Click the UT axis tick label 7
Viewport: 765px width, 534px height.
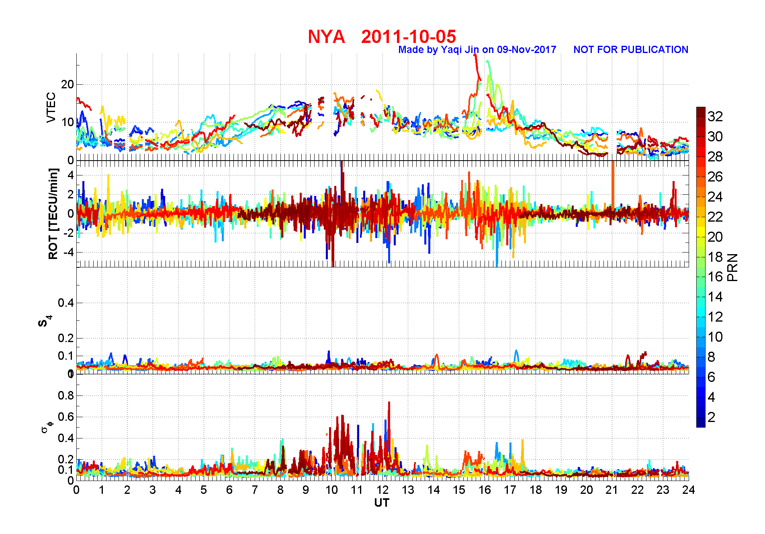point(255,490)
